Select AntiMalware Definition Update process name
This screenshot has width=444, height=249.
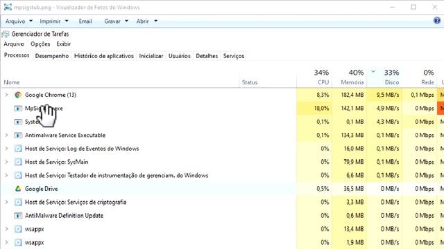coord(64,216)
